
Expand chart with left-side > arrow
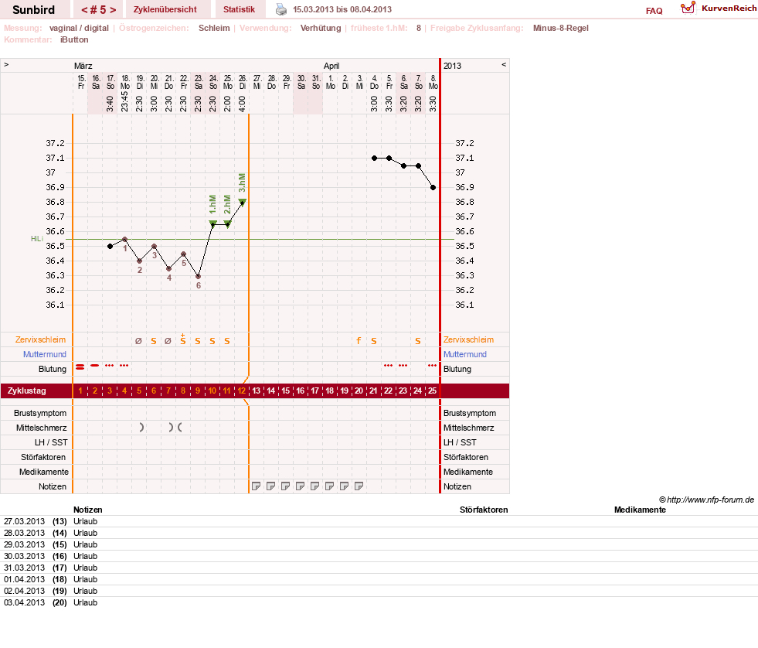6,64
